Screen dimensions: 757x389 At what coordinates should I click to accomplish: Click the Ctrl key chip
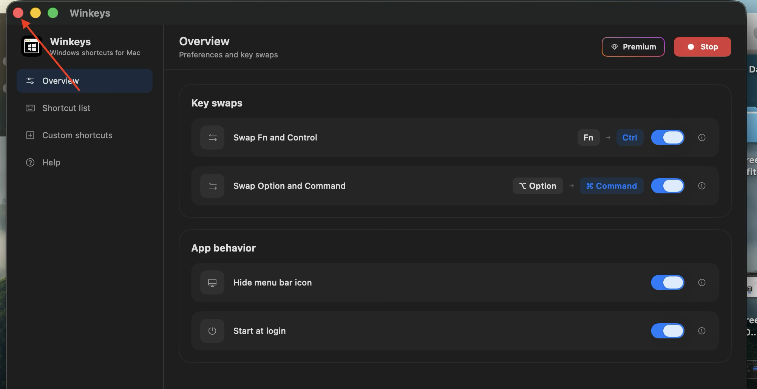click(630, 137)
